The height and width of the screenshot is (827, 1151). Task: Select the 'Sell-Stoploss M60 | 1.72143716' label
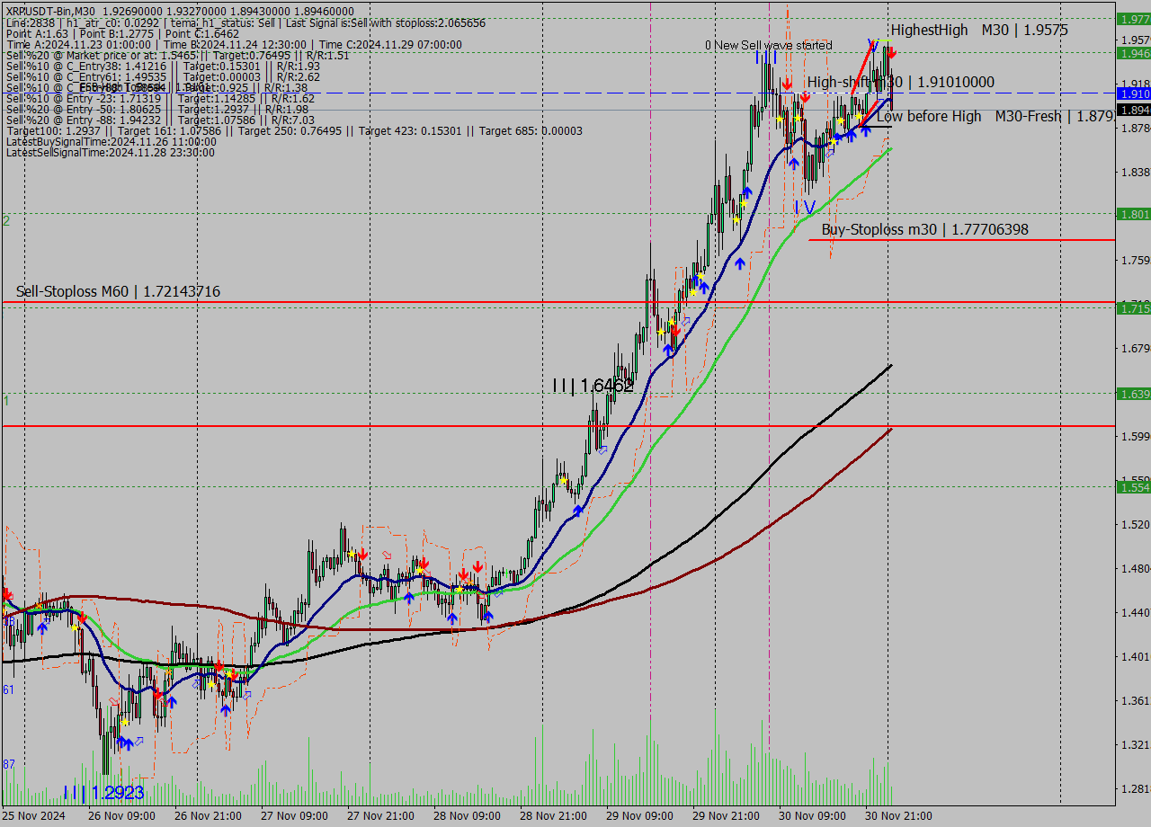pyautogui.click(x=118, y=292)
